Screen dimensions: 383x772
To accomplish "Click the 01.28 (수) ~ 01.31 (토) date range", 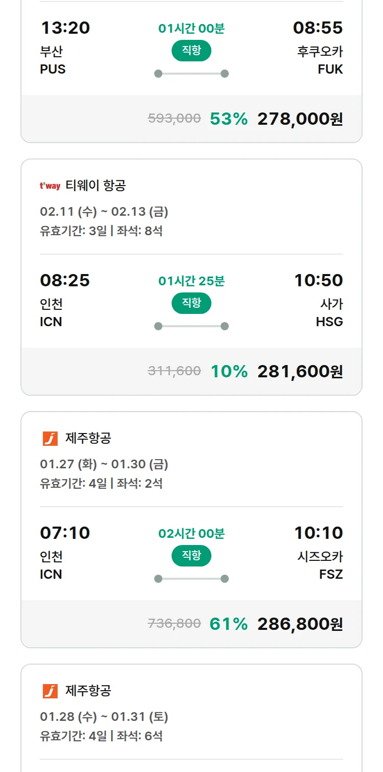I will coord(104,717).
